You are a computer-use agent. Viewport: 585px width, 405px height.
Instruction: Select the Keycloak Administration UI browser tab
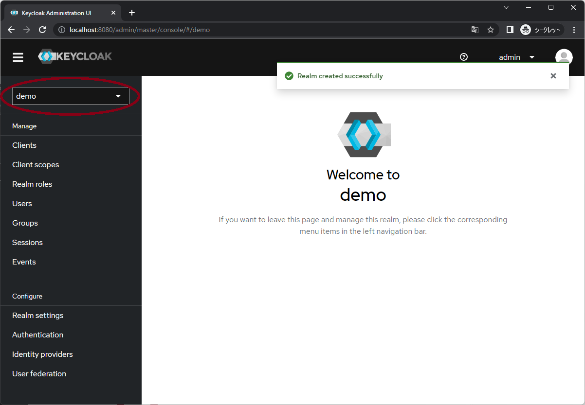(62, 13)
